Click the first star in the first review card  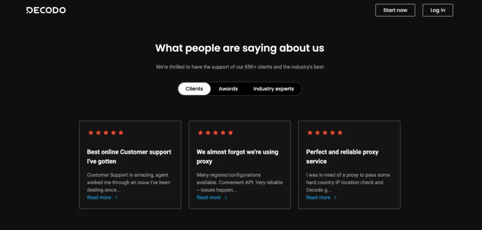pyautogui.click(x=91, y=133)
